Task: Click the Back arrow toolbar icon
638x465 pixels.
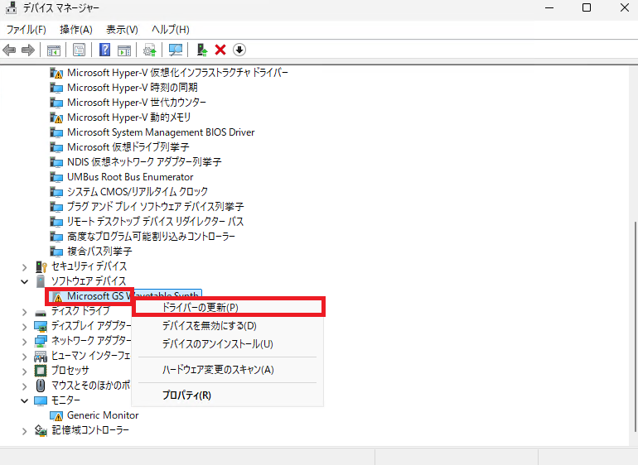Action: tap(9, 50)
